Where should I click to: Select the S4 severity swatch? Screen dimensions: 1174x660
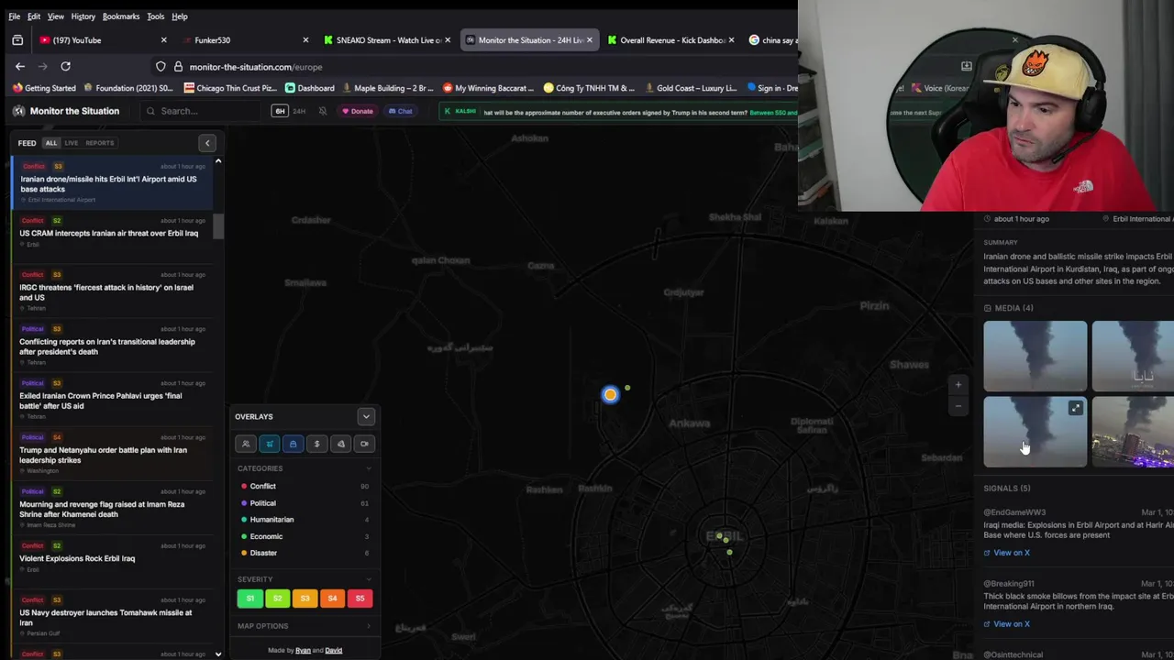tap(332, 599)
